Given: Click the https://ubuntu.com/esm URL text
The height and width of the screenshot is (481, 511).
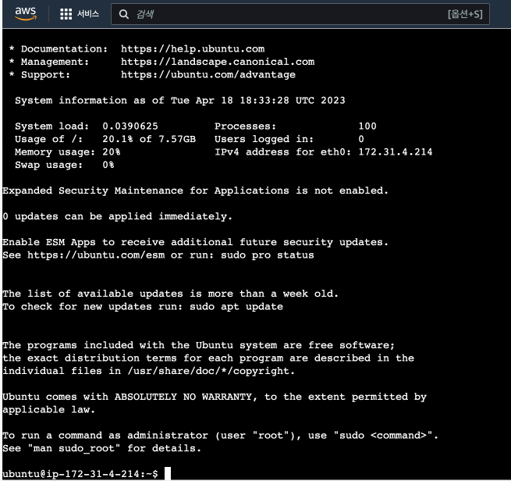Looking at the screenshot, I should pos(96,255).
